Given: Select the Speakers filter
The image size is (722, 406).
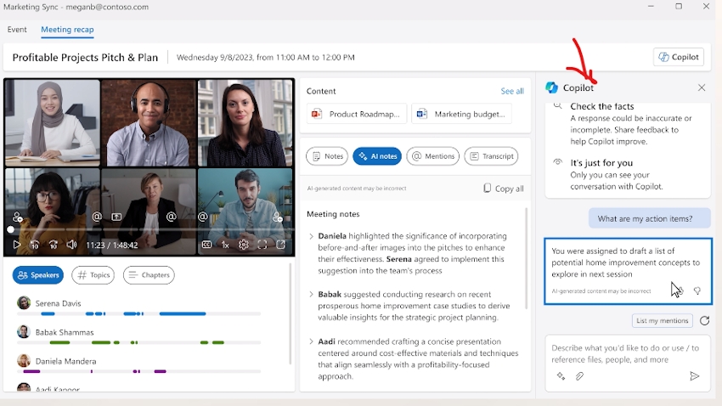Looking at the screenshot, I should (x=38, y=275).
